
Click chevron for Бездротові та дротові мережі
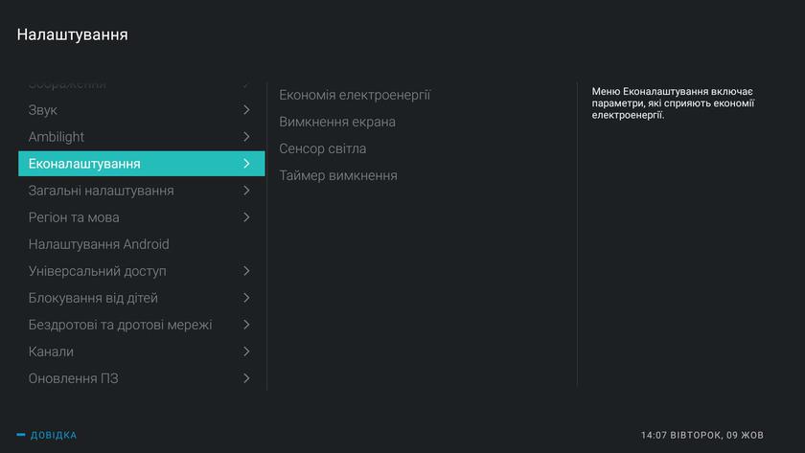246,325
